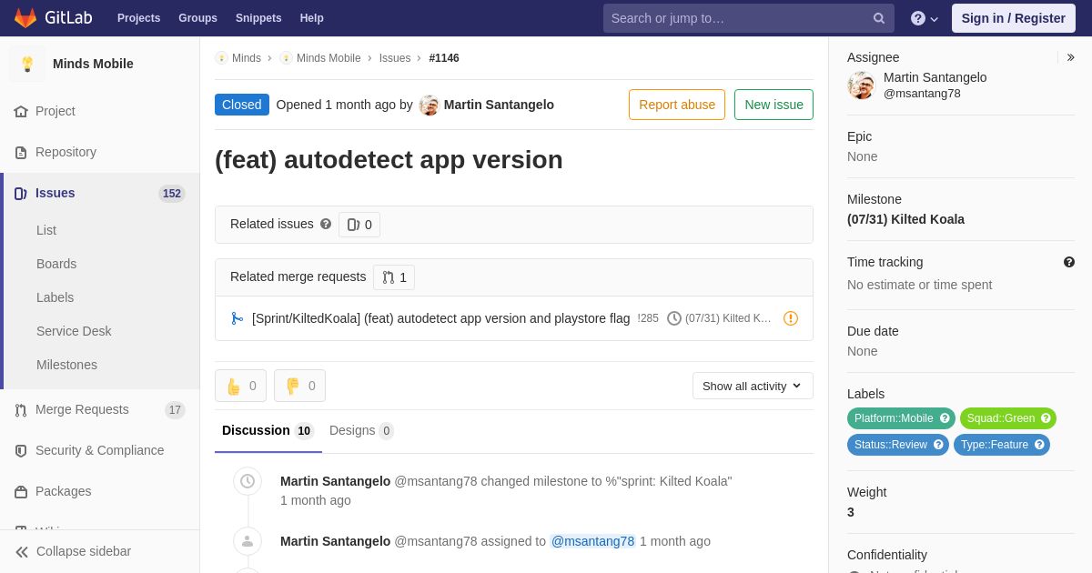Switch to the Designs tab
Screen dimensions: 1092x573
point(360,430)
